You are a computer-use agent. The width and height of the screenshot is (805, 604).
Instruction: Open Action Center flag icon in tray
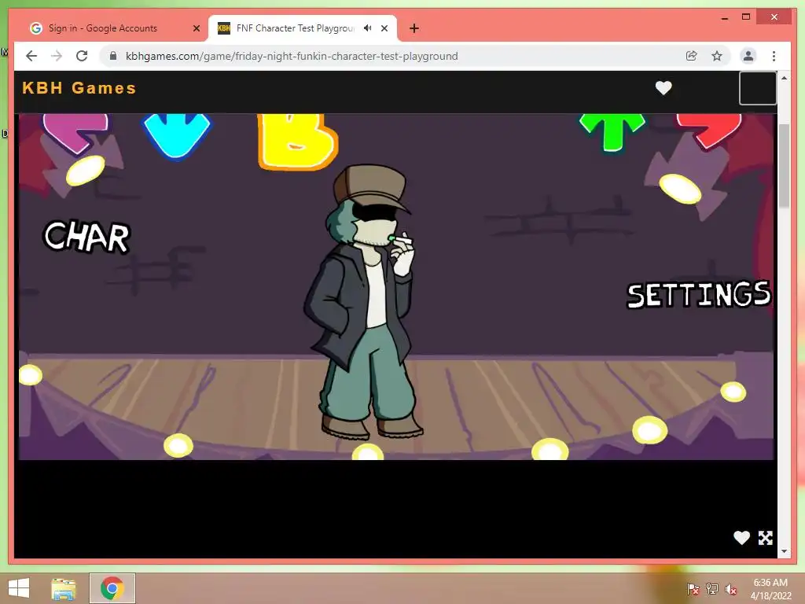(x=693, y=589)
